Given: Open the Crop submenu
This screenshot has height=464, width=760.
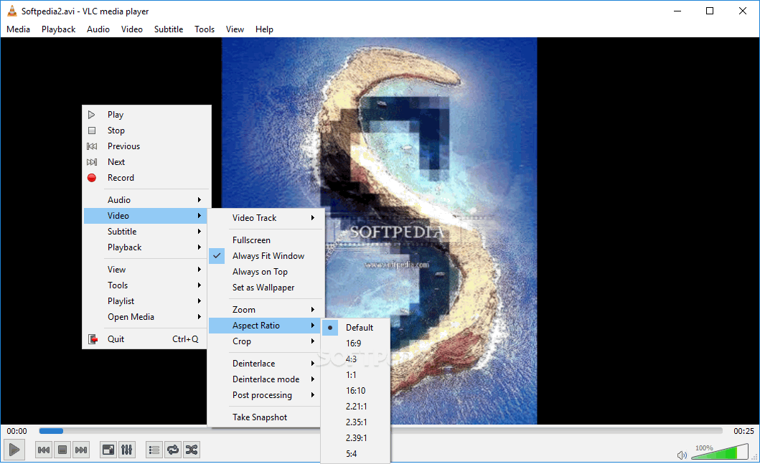Looking at the screenshot, I should point(242,341).
